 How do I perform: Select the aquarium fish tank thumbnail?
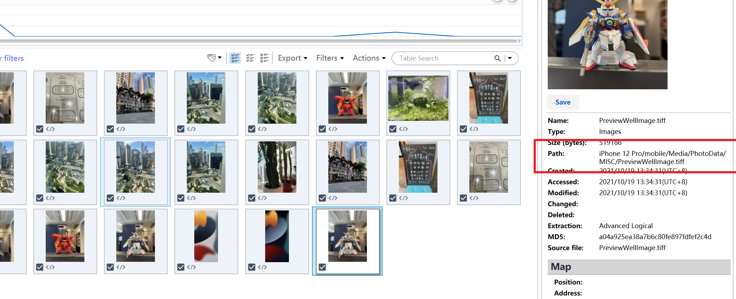coord(418,98)
